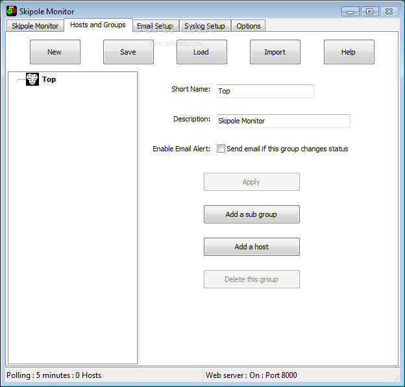
Task: Click the status bar resize grip
Action: [x=396, y=378]
